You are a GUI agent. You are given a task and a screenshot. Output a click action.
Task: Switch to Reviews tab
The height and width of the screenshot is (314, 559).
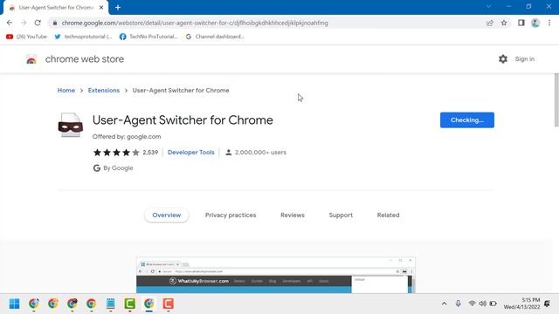coord(293,215)
